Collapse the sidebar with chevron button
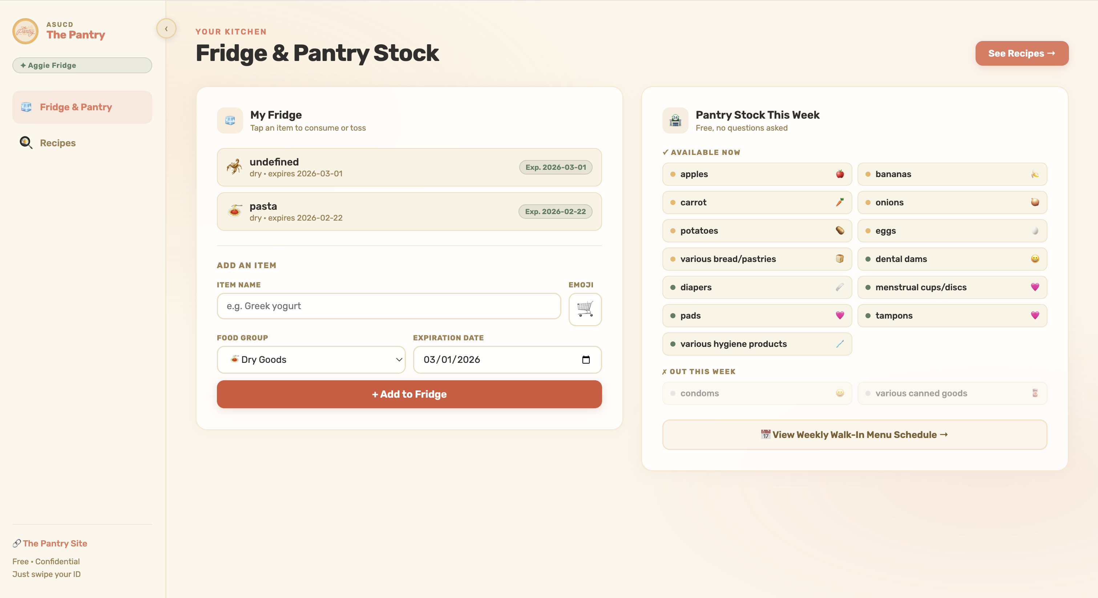This screenshot has width=1098, height=598. 166,29
